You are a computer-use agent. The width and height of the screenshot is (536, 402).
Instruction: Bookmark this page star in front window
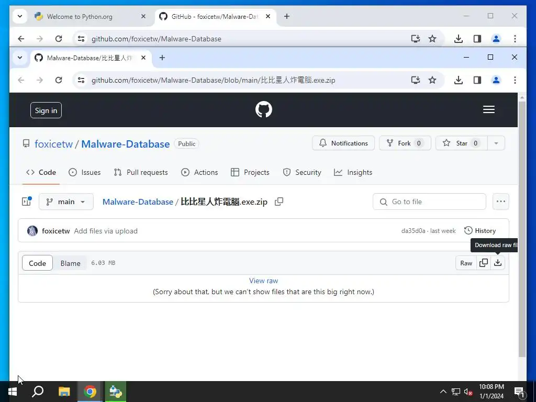(x=432, y=80)
